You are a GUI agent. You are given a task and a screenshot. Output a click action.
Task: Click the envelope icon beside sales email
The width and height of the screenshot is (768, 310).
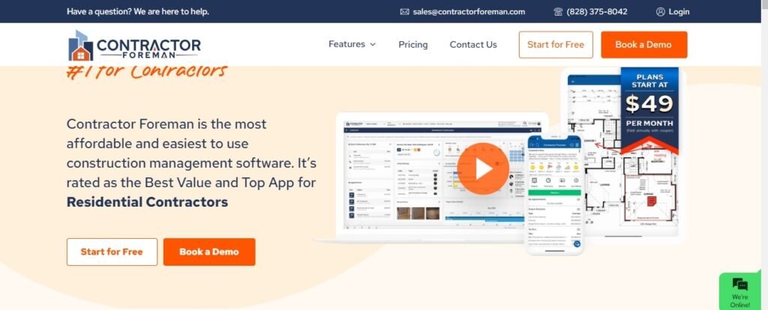coord(404,12)
